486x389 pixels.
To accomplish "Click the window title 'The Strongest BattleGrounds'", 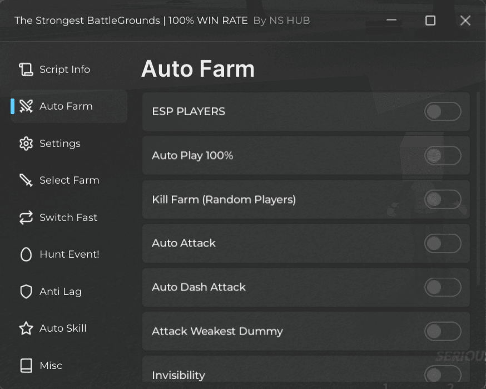I will 87,21.
